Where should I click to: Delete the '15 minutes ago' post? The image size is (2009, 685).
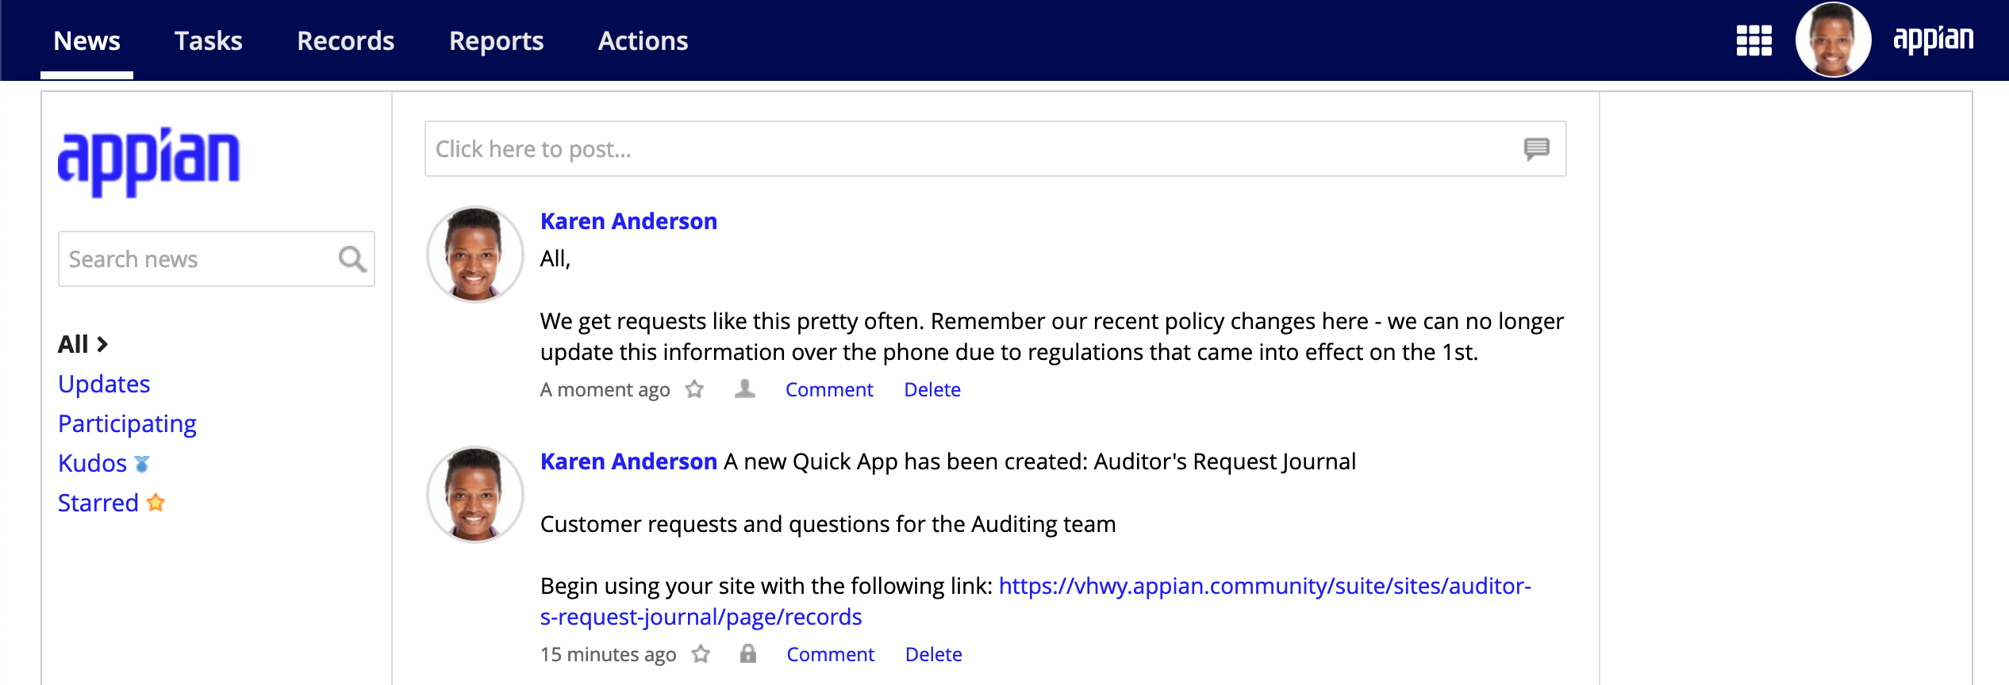click(933, 654)
